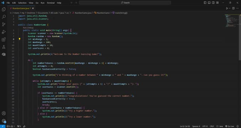Expand the src breadcrumb folder
241x128 pixels.
tap(68, 13)
